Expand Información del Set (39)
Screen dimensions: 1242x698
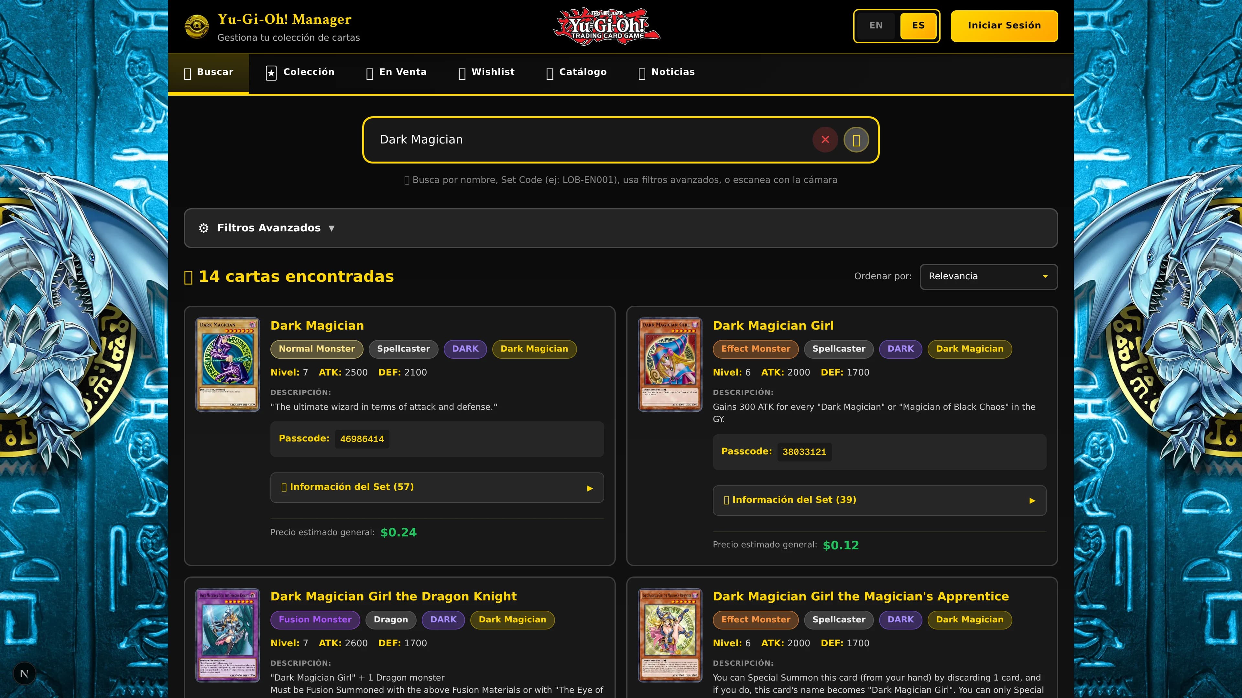[x=879, y=501]
